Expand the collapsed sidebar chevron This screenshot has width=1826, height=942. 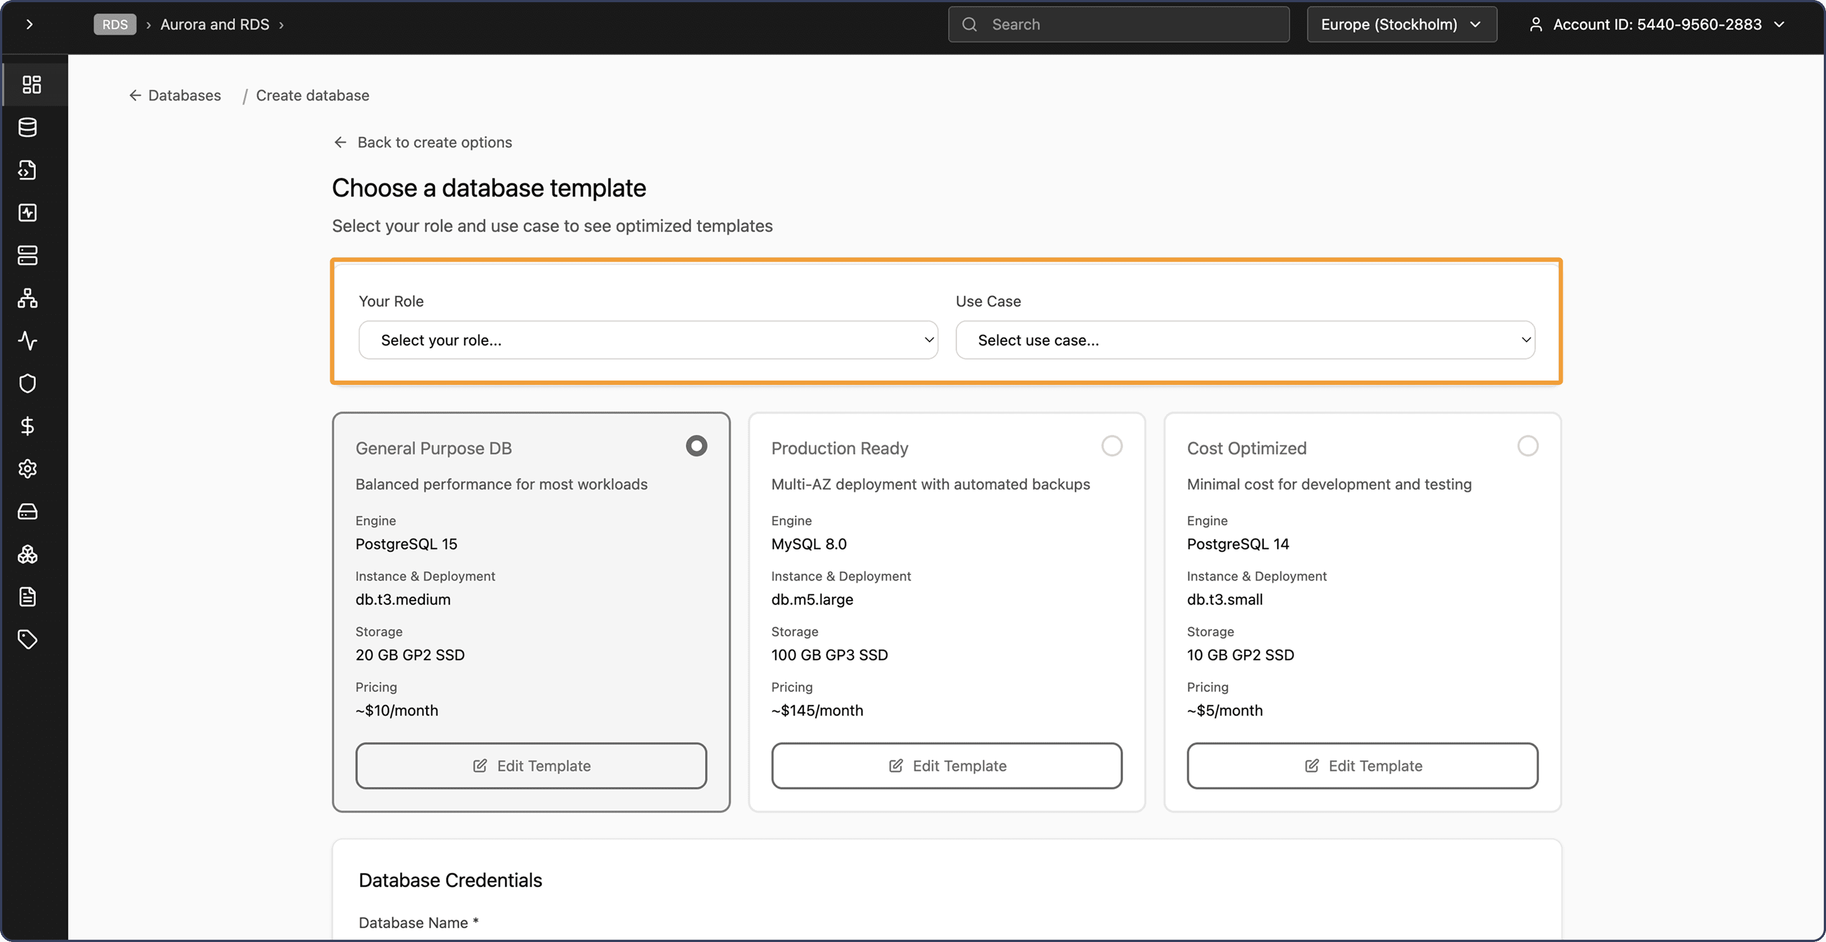(x=29, y=24)
